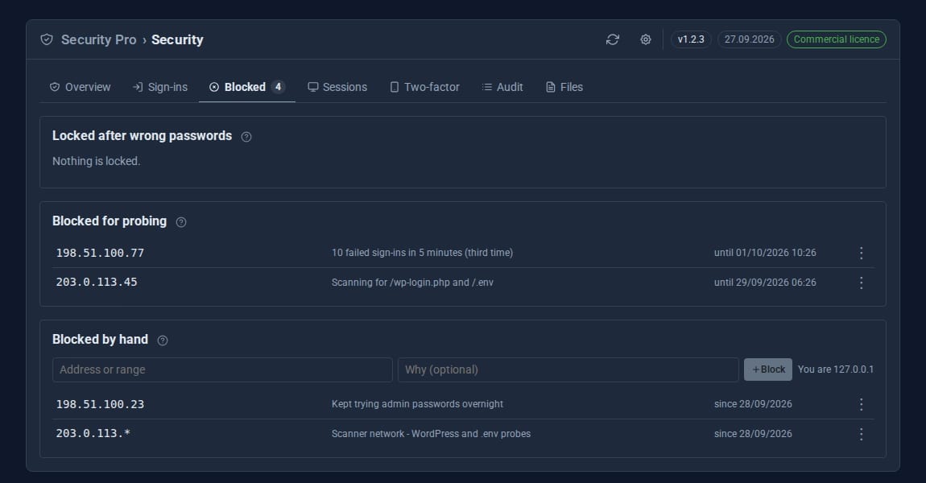Focus the Address or range field
This screenshot has height=483, width=926.
pyautogui.click(x=222, y=369)
